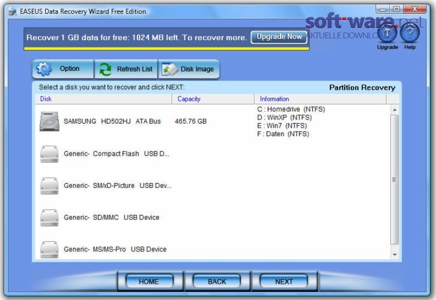Screen dimensions: 436x300
Task: Click the EASEUS app icon in title bar
Action: tap(12, 11)
